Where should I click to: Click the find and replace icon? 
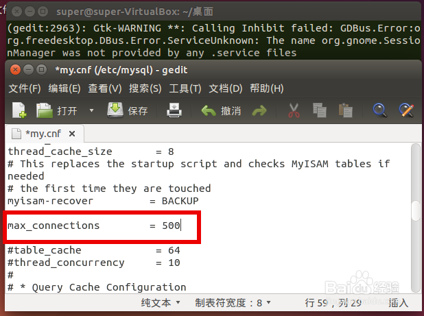click(406, 110)
